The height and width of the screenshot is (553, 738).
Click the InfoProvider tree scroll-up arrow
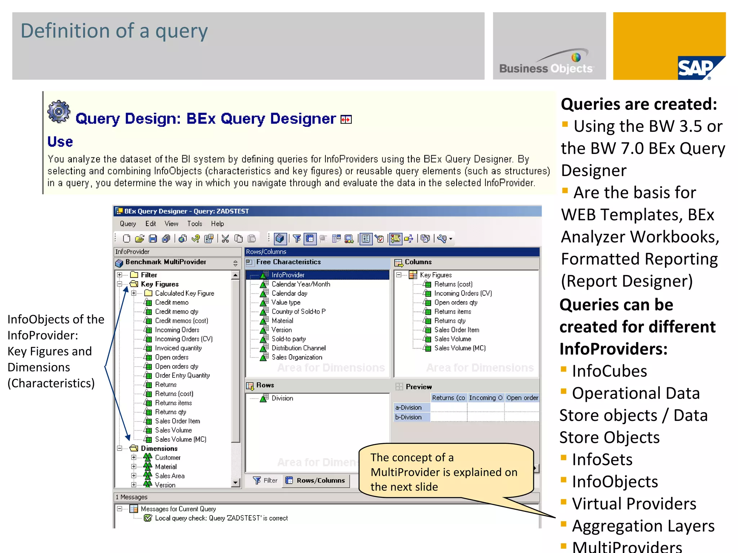(x=235, y=275)
